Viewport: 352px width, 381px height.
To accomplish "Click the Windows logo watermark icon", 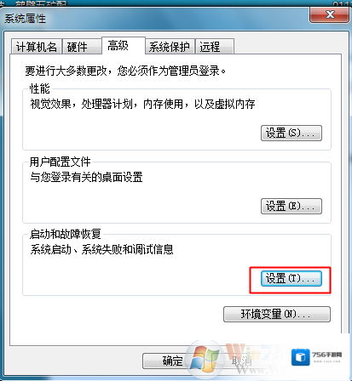I will (x=205, y=359).
